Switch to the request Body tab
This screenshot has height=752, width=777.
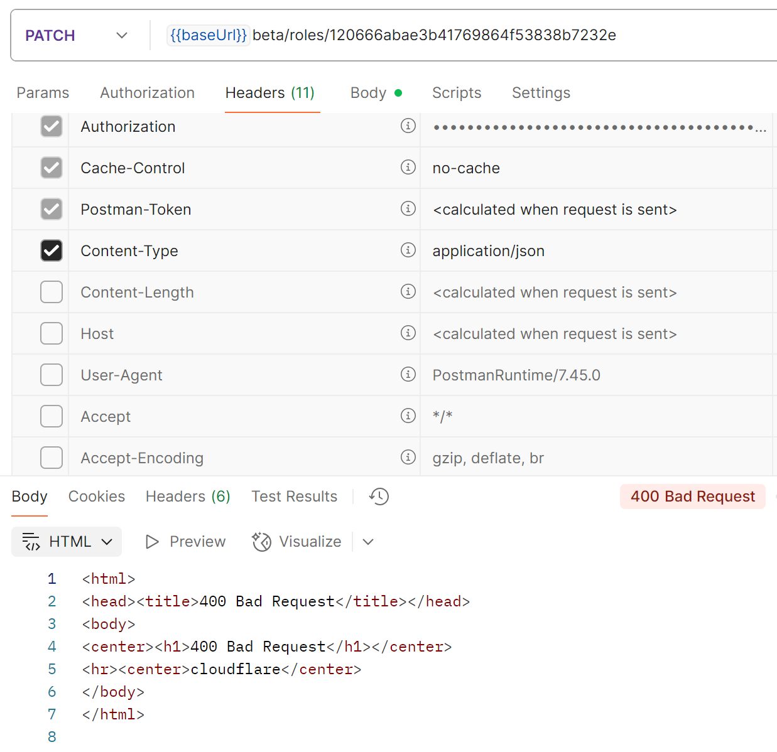pyautogui.click(x=369, y=93)
